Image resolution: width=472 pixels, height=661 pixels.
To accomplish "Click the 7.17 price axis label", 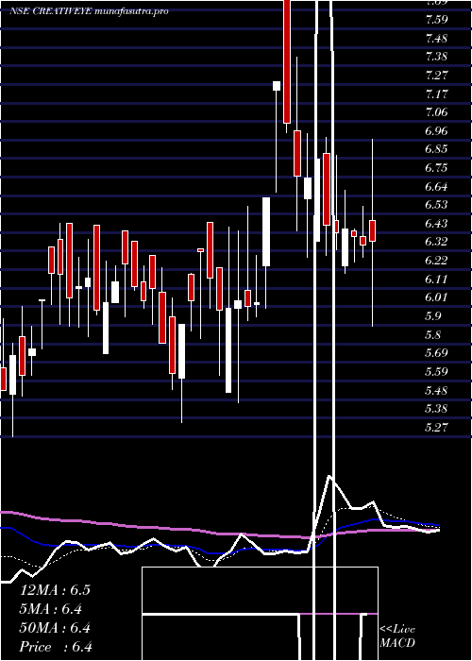I will point(436,93).
